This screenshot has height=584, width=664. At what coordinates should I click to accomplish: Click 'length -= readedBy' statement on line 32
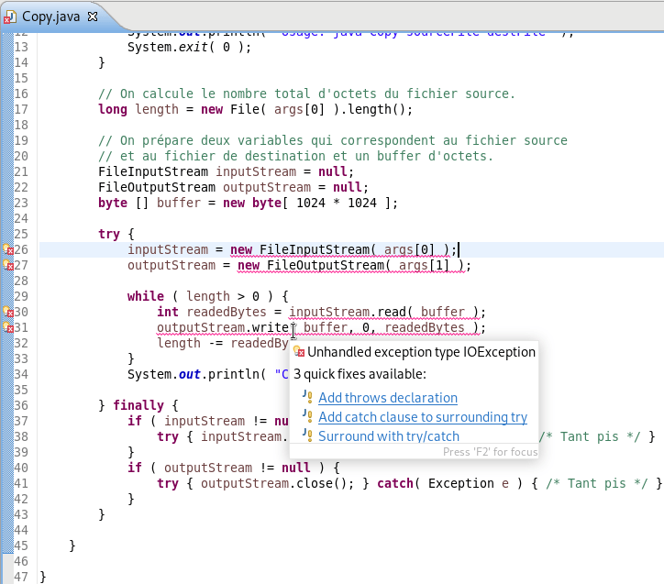pos(223,343)
